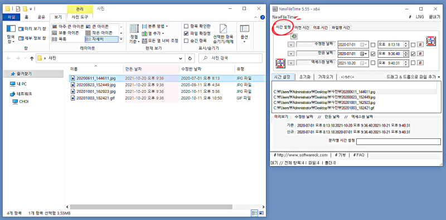Click the # button on 수정한 날짜 row

tap(421, 45)
